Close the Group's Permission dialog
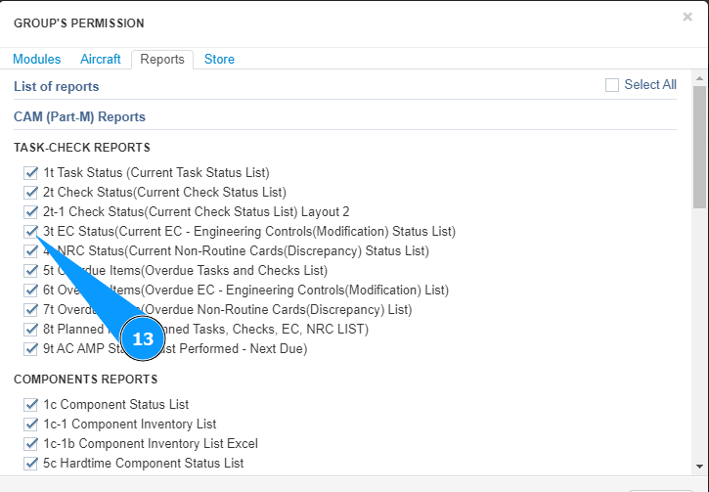The height and width of the screenshot is (492, 709). [x=687, y=17]
